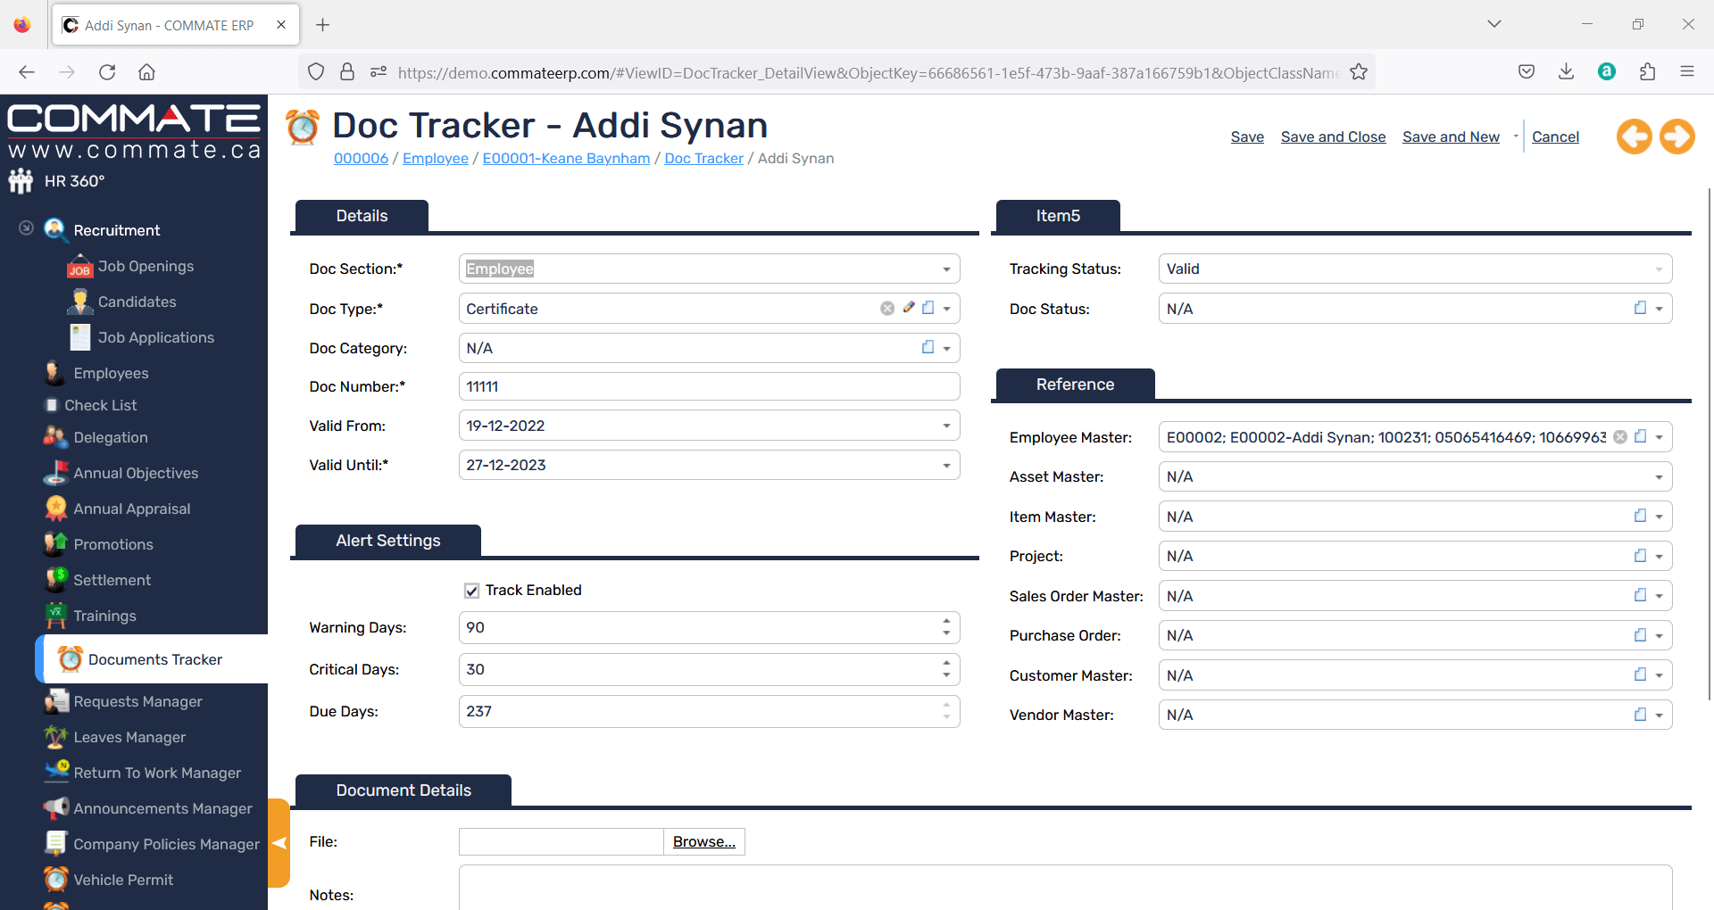
Task: Open browser home page
Action: point(147,72)
